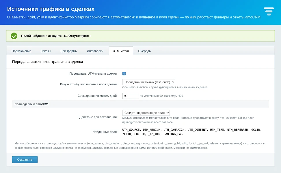Click the footer note starting 'Метки собираются на страницах'
Screen dimensions: 281x173
tap(139, 146)
